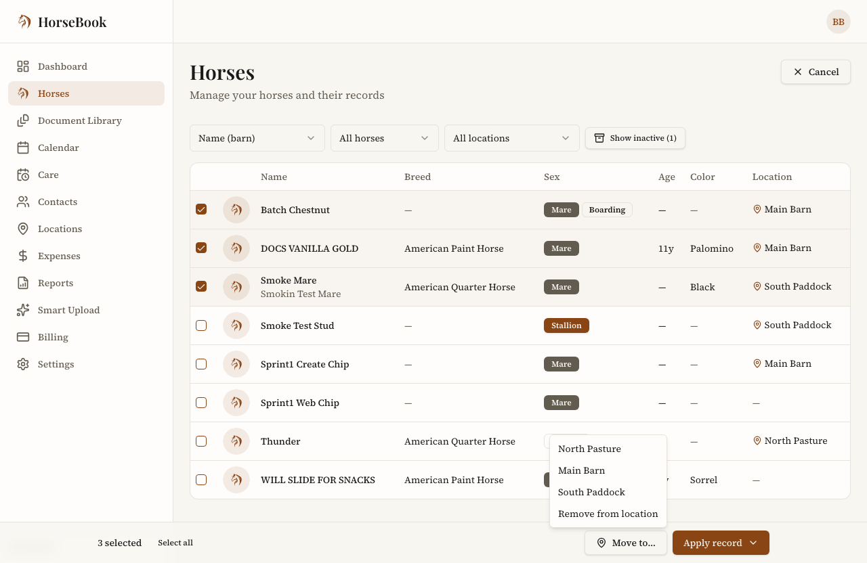Click Batch Chestnut's horse avatar

pyautogui.click(x=236, y=210)
